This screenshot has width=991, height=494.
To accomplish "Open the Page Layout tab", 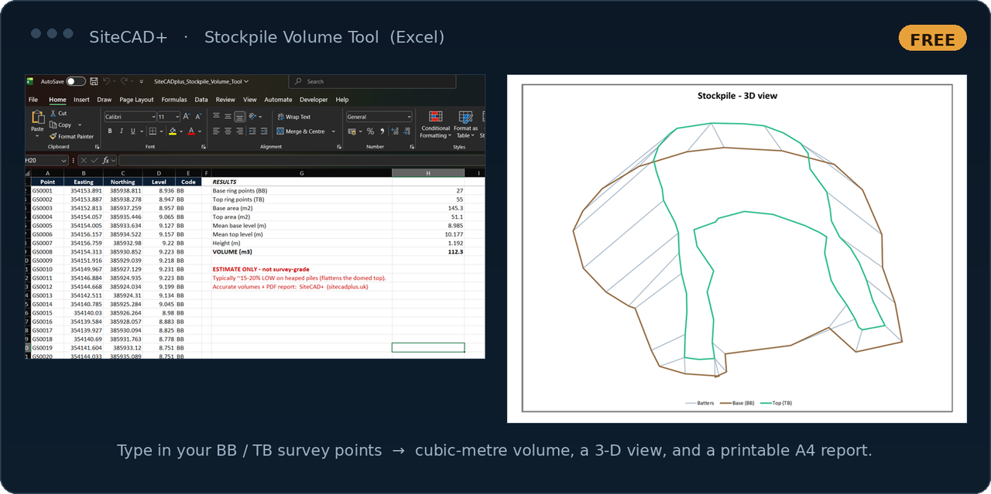I will point(136,100).
